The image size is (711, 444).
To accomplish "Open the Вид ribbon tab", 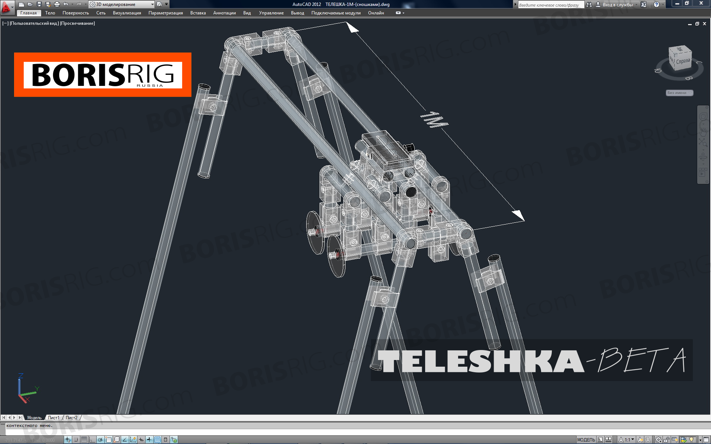I will [247, 13].
